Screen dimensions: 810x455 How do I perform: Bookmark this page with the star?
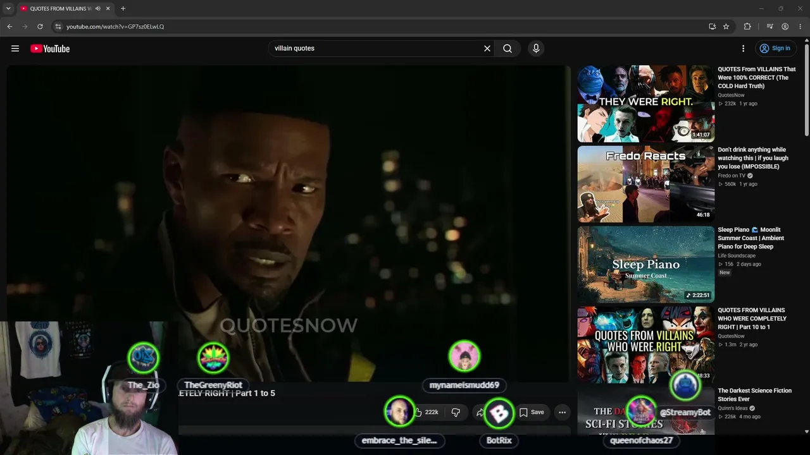[x=726, y=27]
